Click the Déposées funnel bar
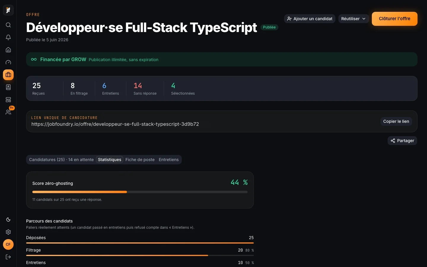The image size is (427, 267). (x=140, y=243)
